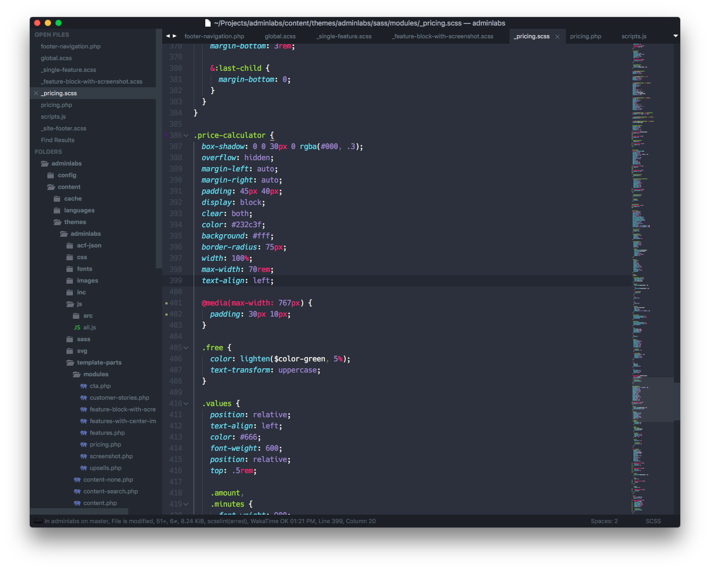Fold the .price-calculator block at line 386
710x570 pixels.
(x=186, y=136)
